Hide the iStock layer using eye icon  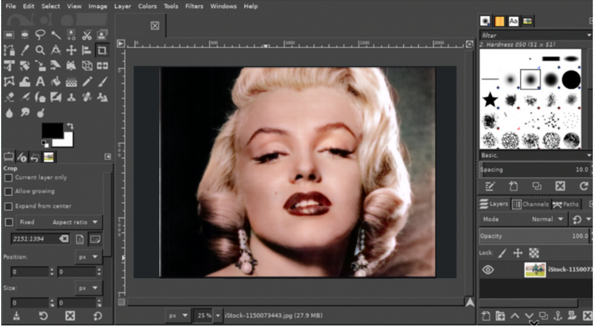488,270
